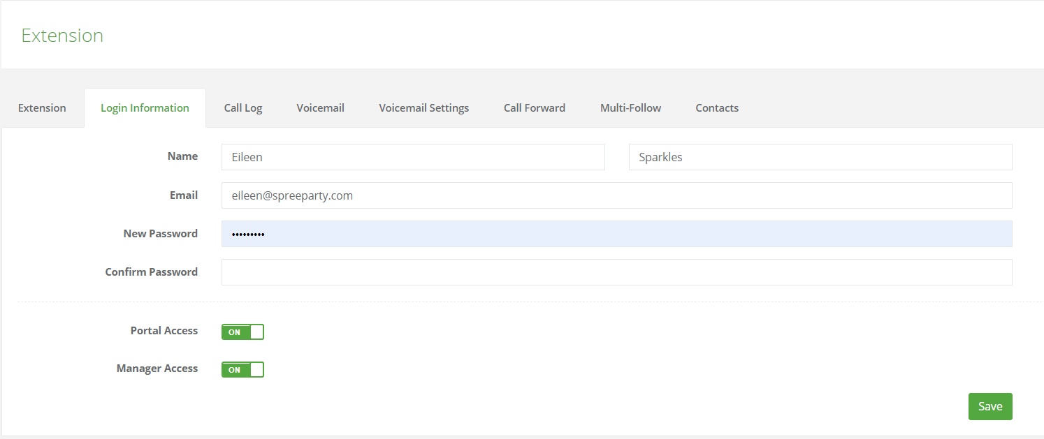Focus the Email input field
The height and width of the screenshot is (439, 1044).
pos(617,195)
